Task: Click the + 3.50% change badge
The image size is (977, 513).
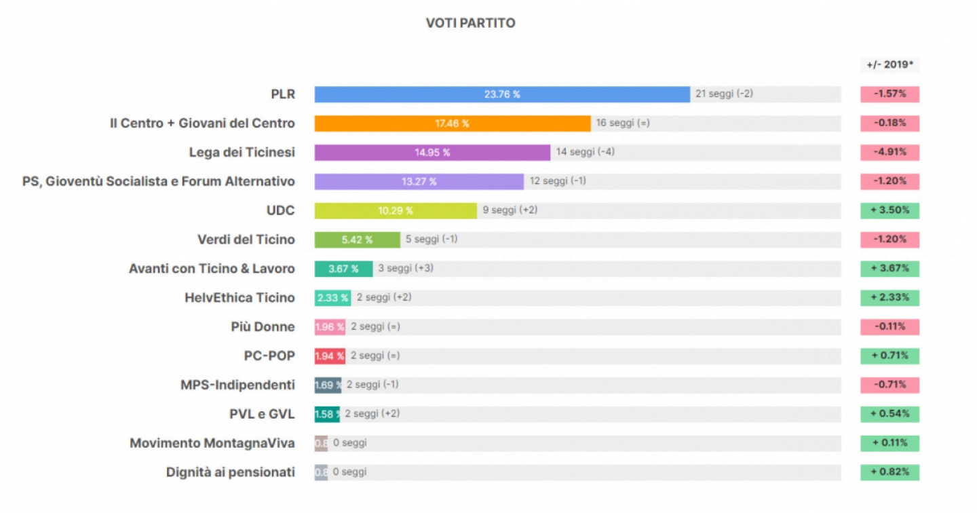Action: click(x=889, y=210)
